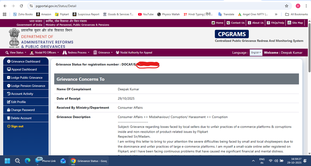Select Delete Account in the sidebar
311x166 pixels.
click(26, 118)
